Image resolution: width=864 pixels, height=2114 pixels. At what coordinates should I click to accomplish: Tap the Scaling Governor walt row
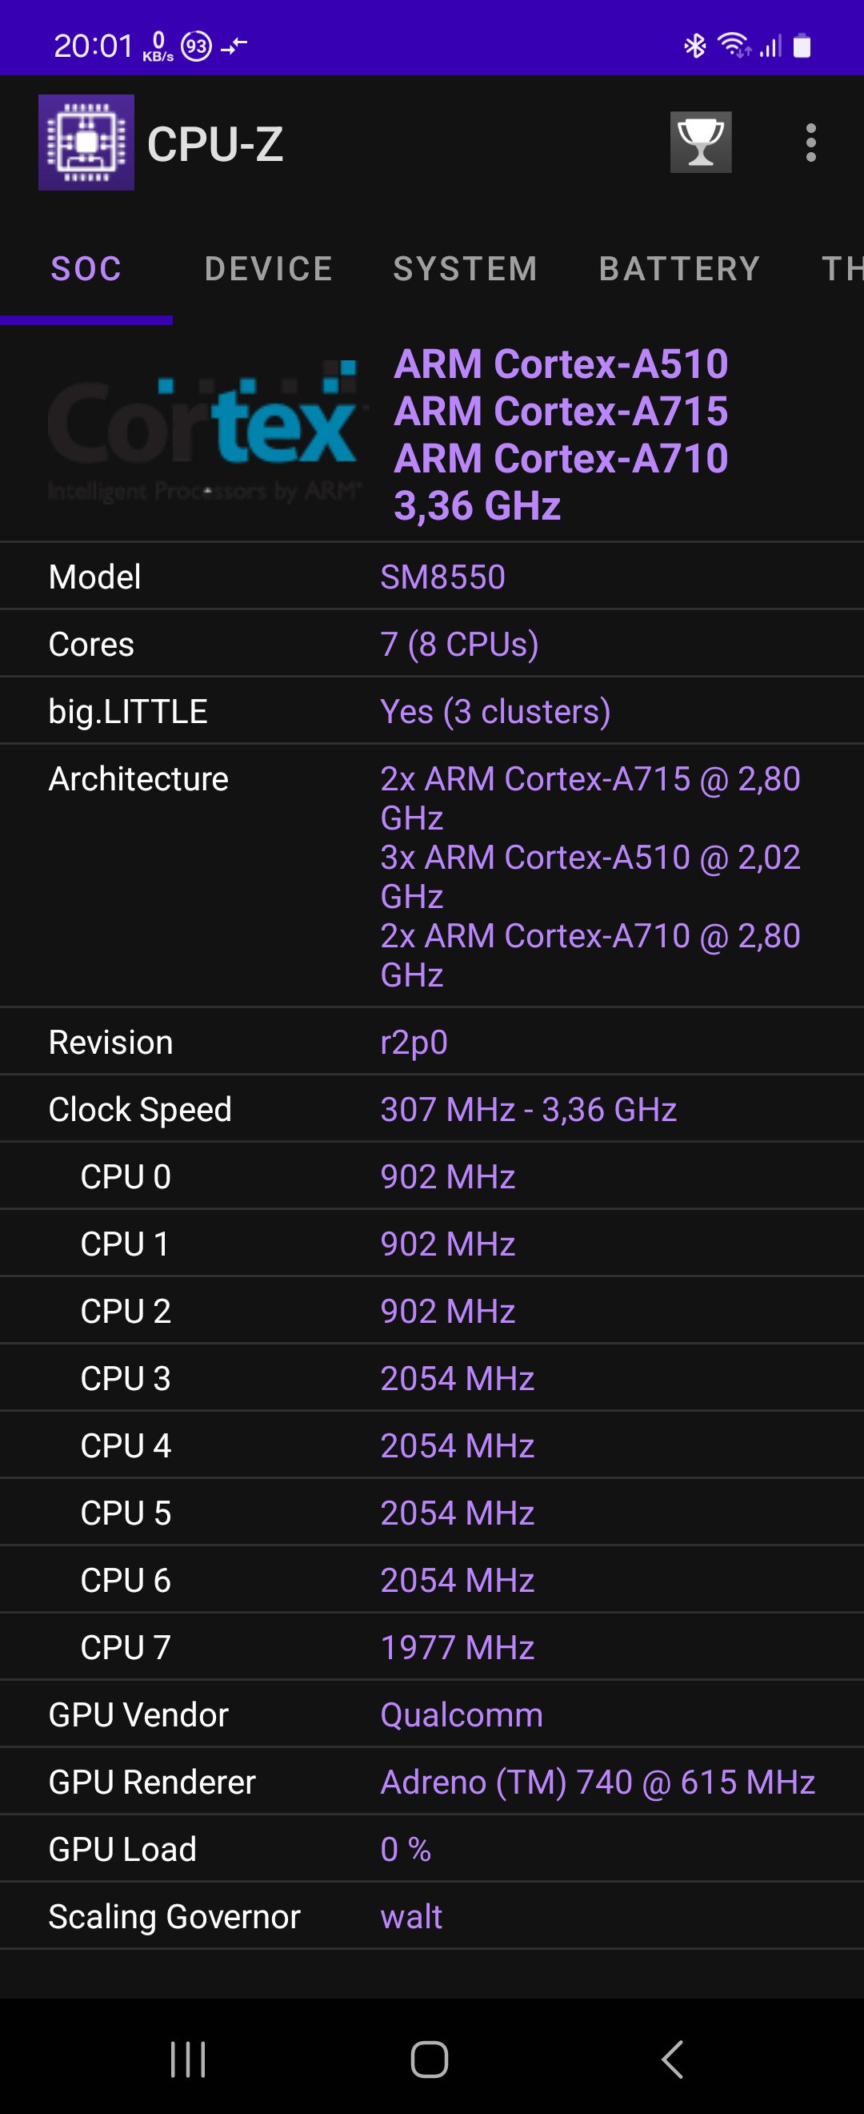pyautogui.click(x=432, y=1916)
